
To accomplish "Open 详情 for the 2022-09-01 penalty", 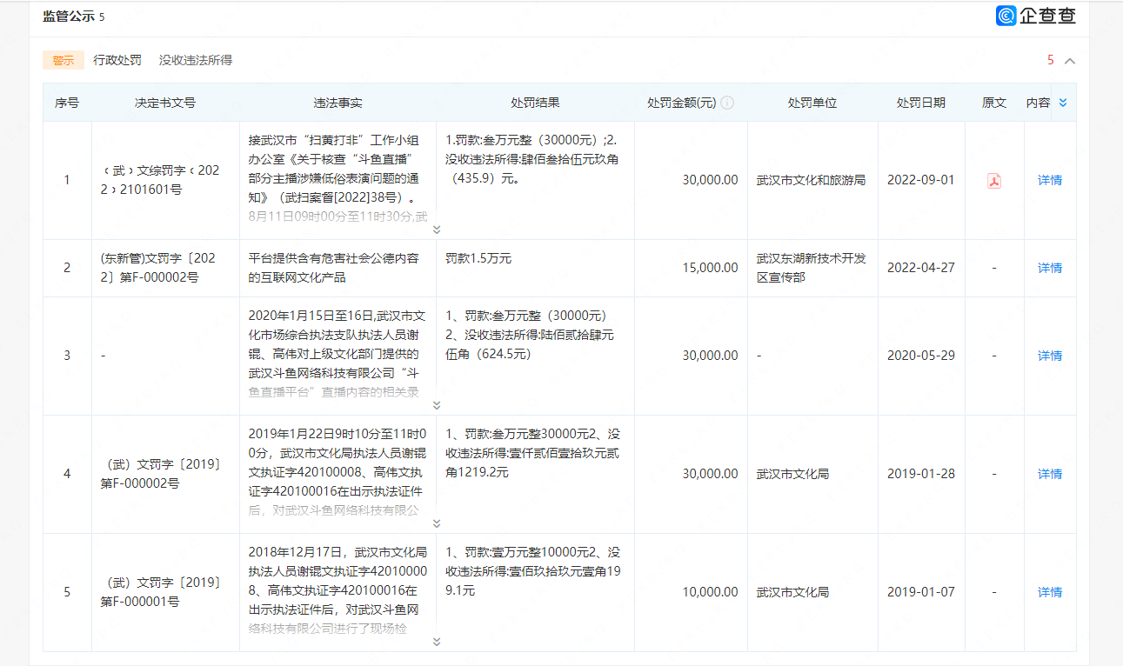I will (x=1050, y=181).
